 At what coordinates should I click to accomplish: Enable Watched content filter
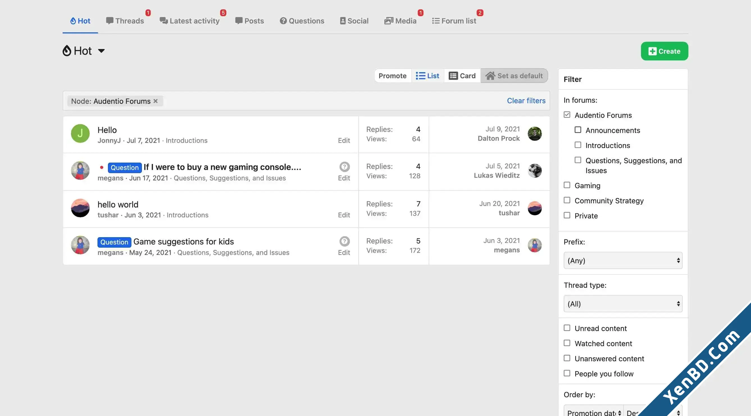(567, 343)
